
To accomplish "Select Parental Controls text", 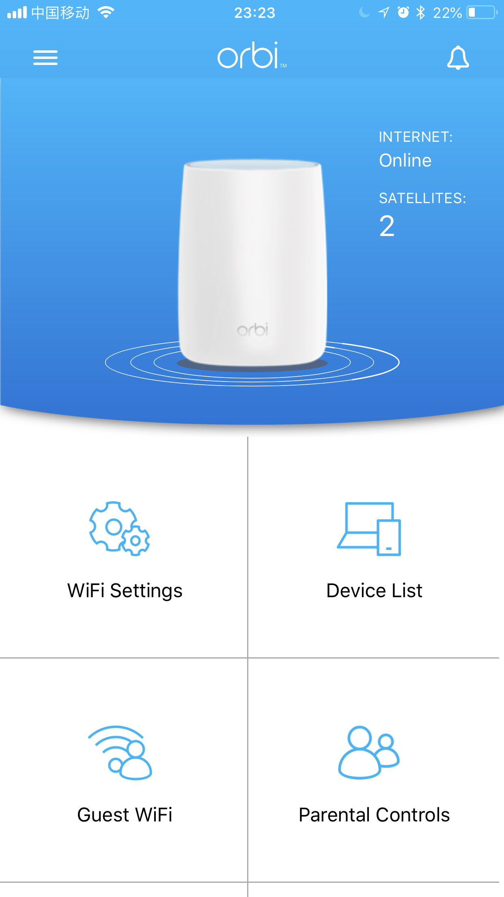I will [x=374, y=815].
